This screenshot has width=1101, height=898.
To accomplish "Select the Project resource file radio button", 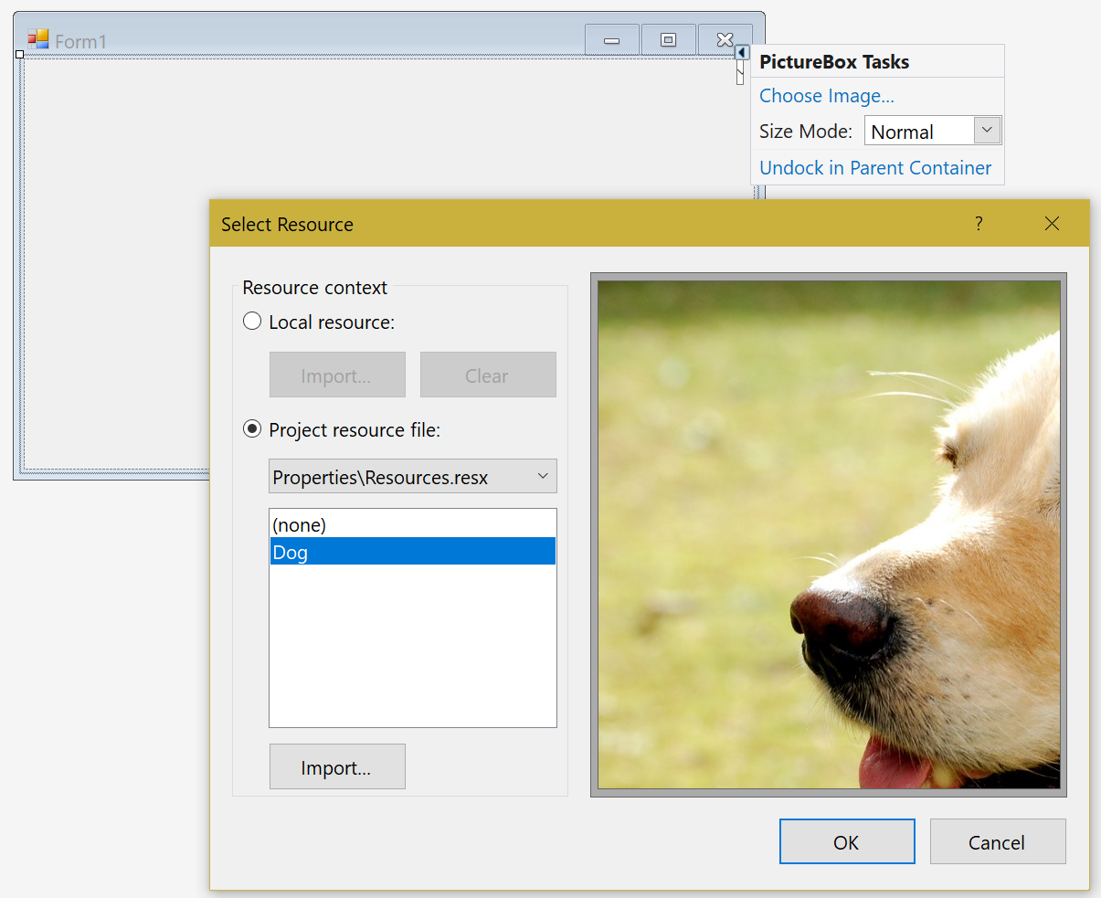I will click(251, 428).
